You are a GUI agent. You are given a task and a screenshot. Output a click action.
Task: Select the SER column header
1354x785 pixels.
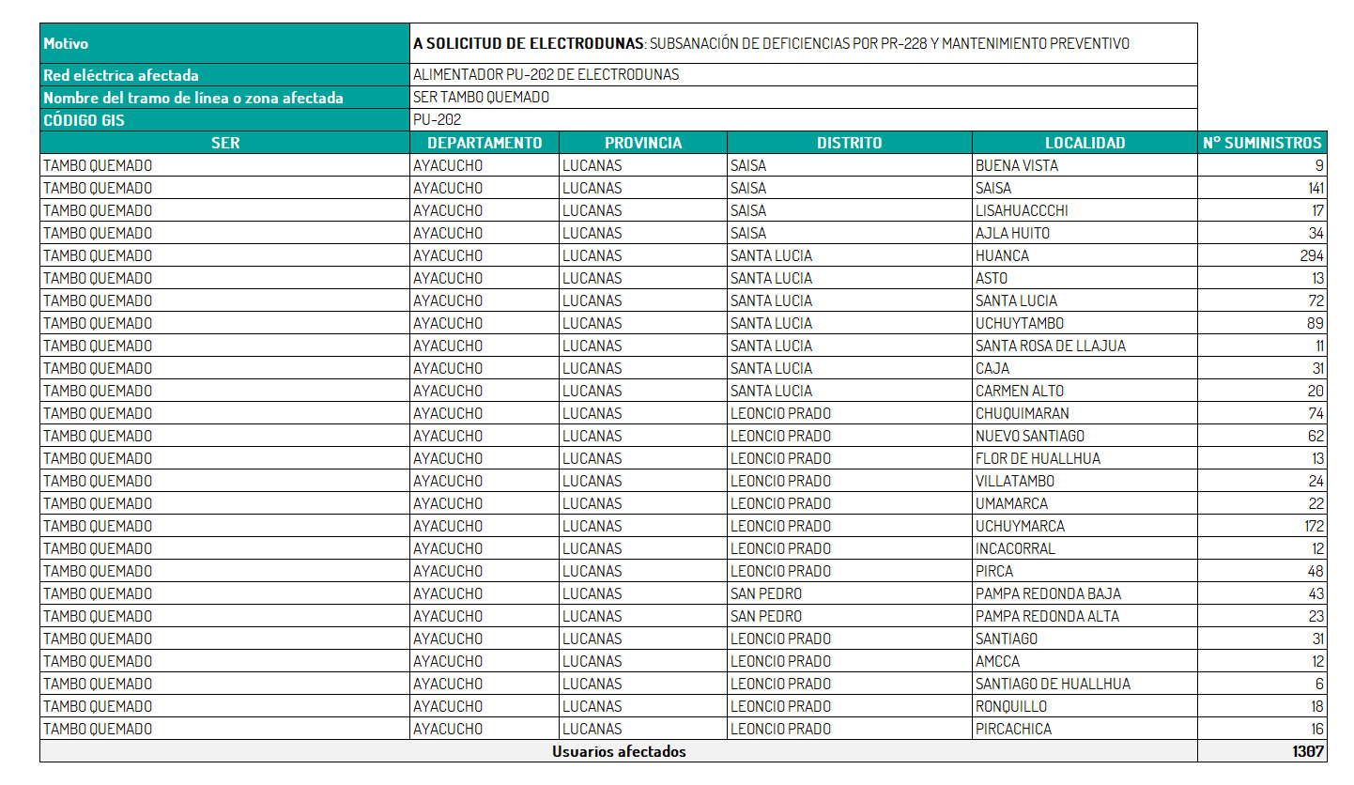click(224, 143)
